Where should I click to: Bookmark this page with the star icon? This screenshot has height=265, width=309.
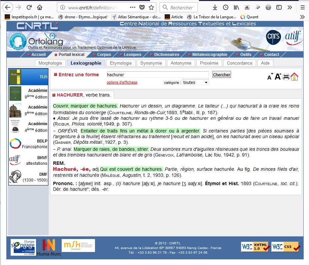(151, 7)
